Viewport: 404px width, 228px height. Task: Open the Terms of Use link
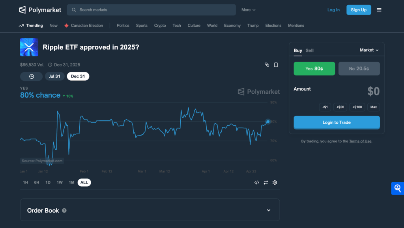(x=360, y=141)
